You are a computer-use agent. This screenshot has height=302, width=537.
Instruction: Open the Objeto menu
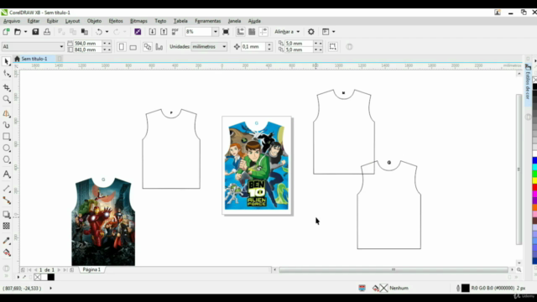94,21
